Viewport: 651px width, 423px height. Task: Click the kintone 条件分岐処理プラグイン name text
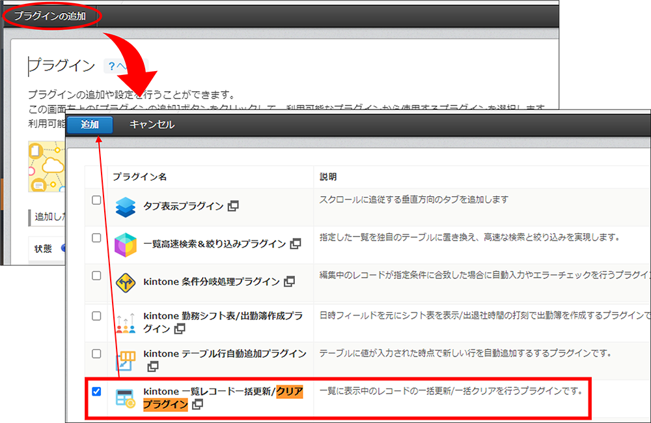point(212,282)
